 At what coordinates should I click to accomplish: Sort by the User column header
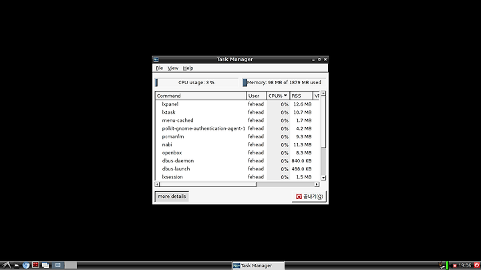(x=257, y=96)
